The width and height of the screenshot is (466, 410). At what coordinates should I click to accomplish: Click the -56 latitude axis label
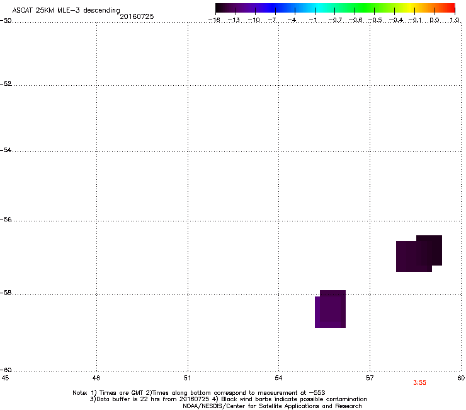coord(6,220)
